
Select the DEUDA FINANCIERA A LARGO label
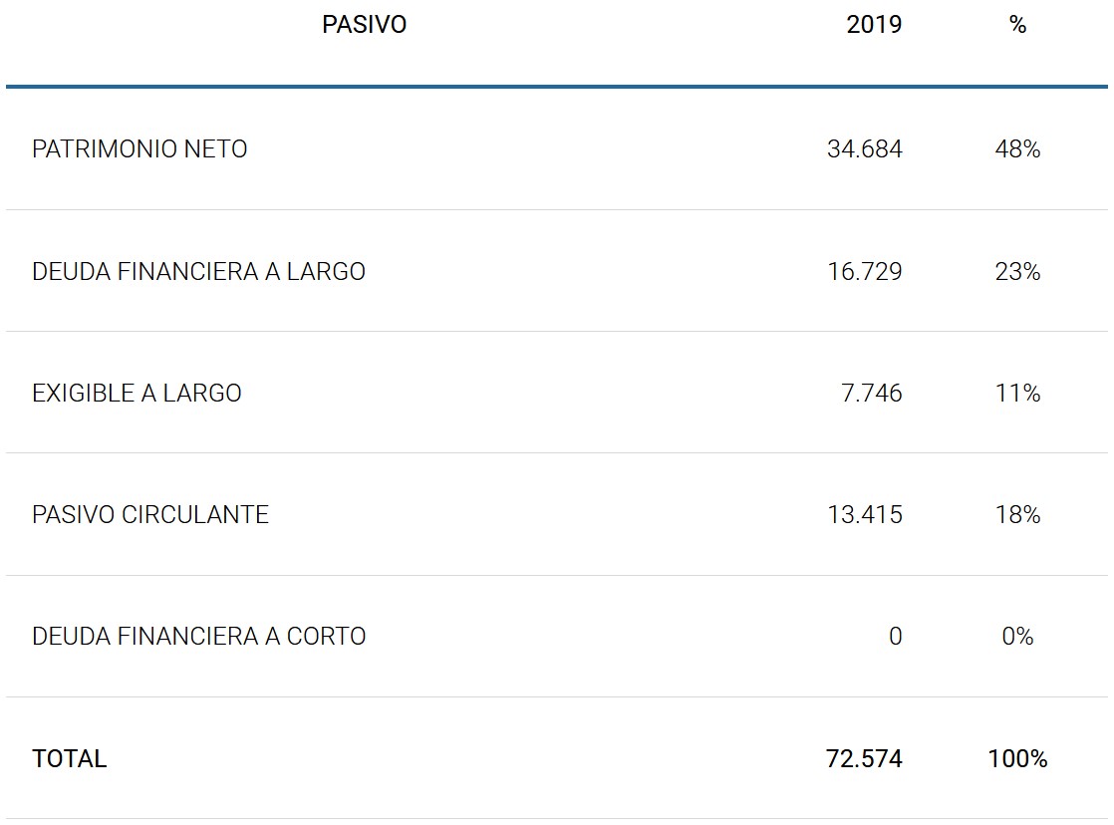(x=198, y=271)
